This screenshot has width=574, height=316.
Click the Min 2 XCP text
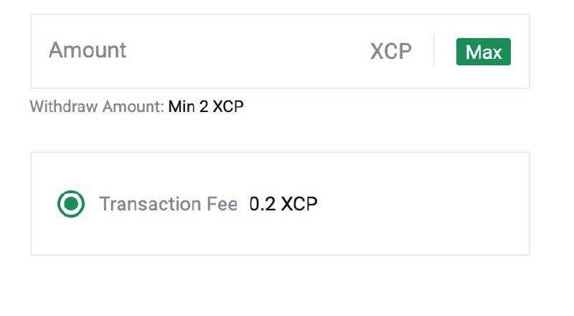pyautogui.click(x=206, y=107)
